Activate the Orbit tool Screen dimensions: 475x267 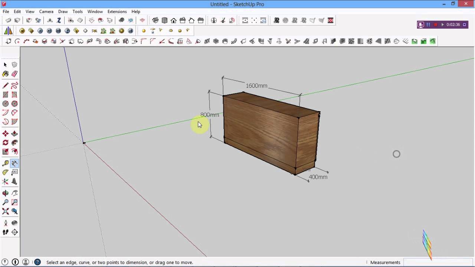click(6, 193)
